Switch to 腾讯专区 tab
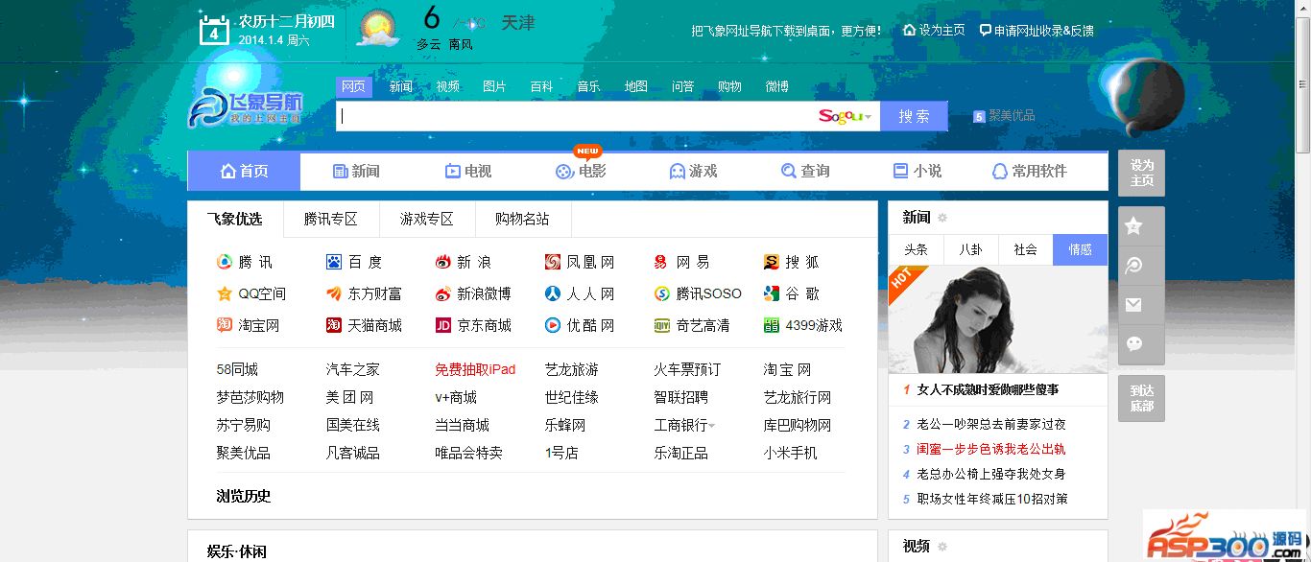Viewport: 1311px width, 562px height. point(331,219)
